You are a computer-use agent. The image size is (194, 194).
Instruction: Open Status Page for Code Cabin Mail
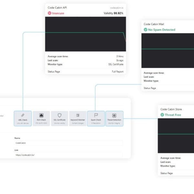[x=150, y=88]
